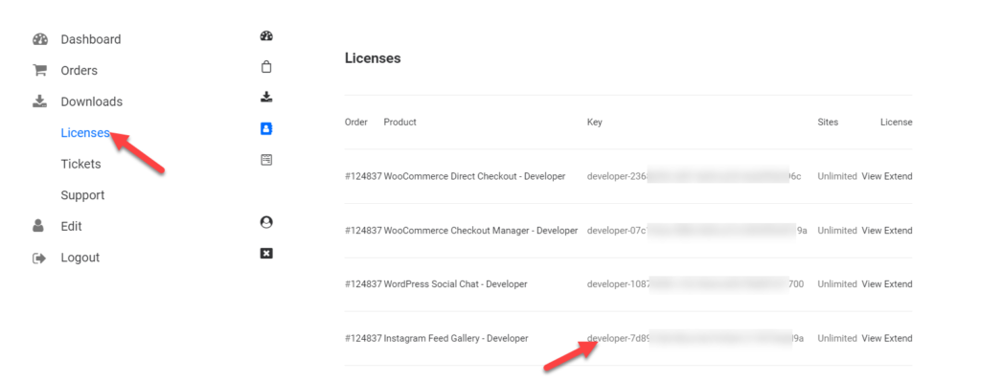
Task: Select the circled user icon in the compact column
Action: pyautogui.click(x=266, y=222)
